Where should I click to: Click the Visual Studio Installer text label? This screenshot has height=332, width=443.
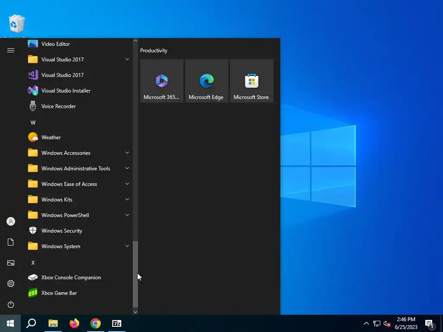66,91
